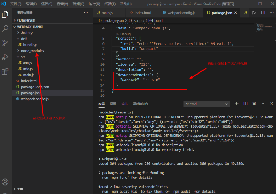Open package-lock.json in the file tree
Screen dimensions: 276x194
point(52,87)
